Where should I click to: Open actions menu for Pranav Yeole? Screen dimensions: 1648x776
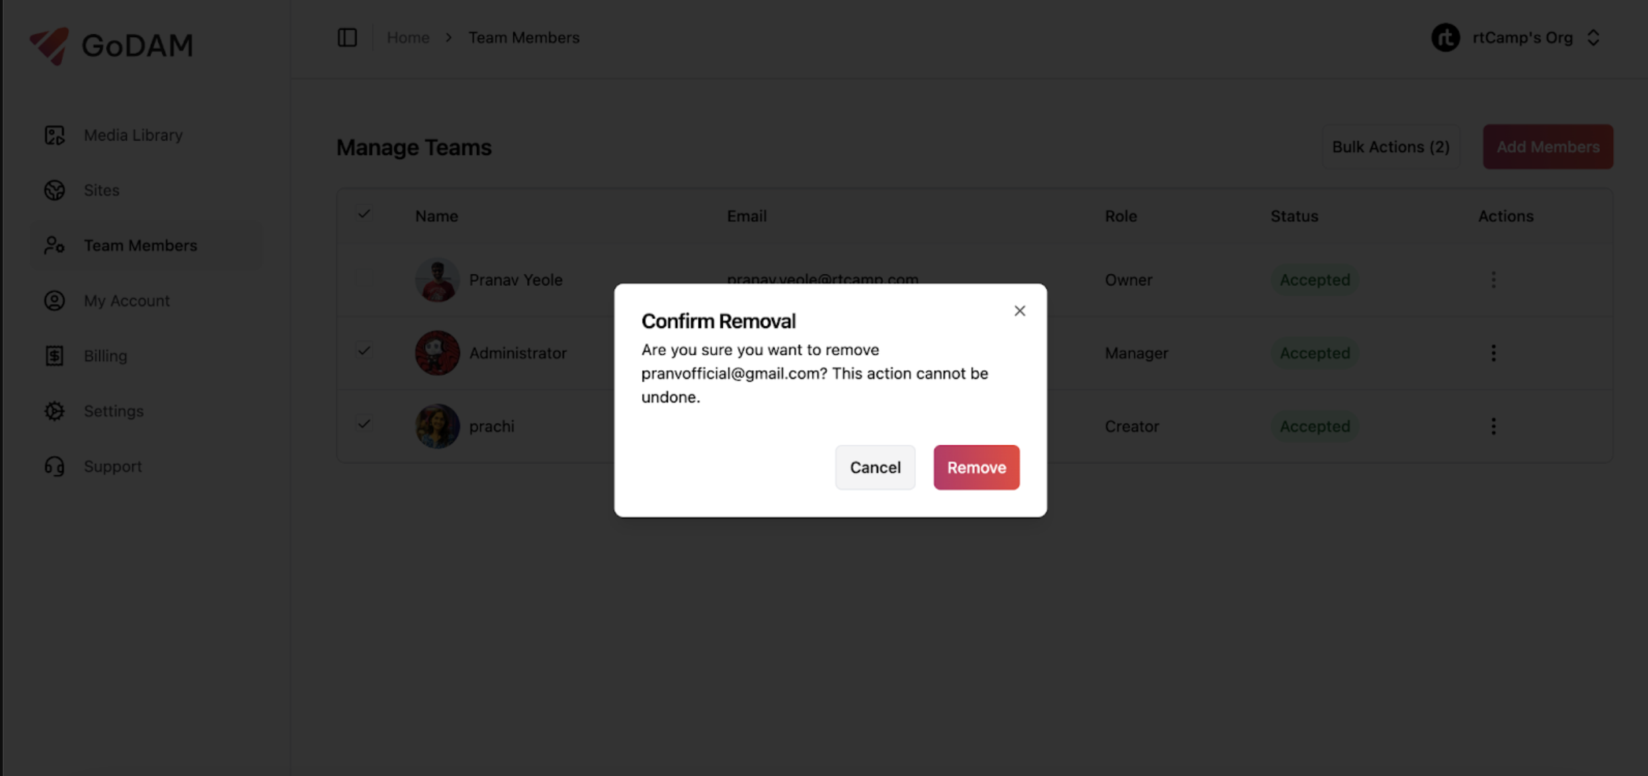(1493, 279)
